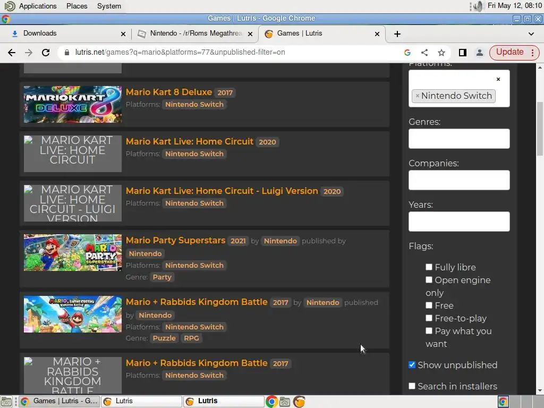This screenshot has width=544, height=408.
Task: Click the Games | Lutris taskbar window button
Action: [59, 402]
